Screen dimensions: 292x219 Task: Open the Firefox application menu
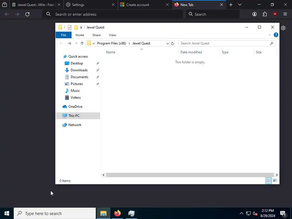pyautogui.click(x=285, y=14)
